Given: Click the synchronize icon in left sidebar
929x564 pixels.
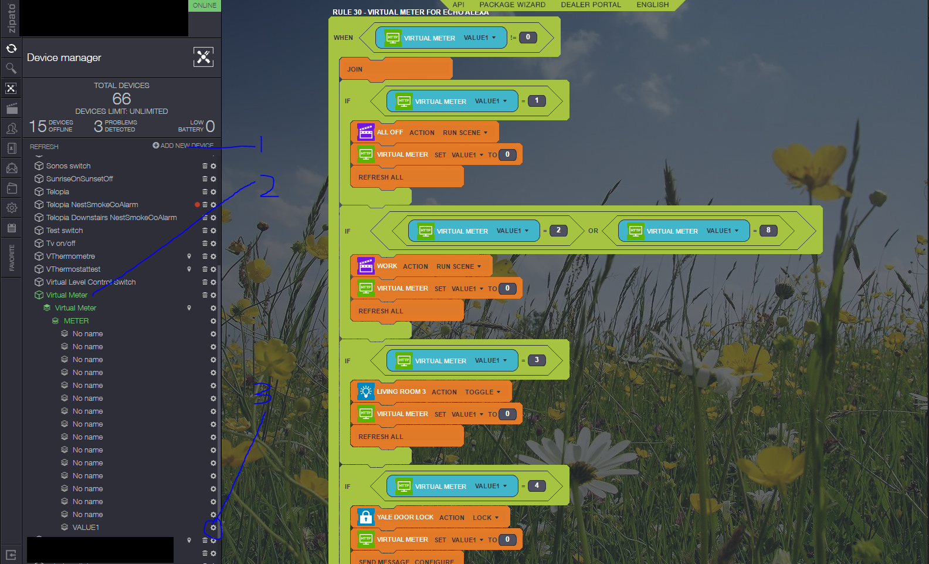Looking at the screenshot, I should 11,49.
